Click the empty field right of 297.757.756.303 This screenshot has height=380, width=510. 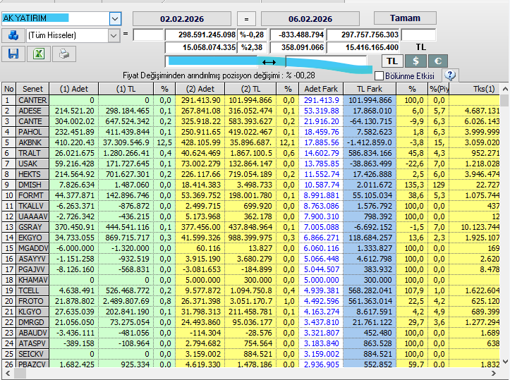coord(418,35)
